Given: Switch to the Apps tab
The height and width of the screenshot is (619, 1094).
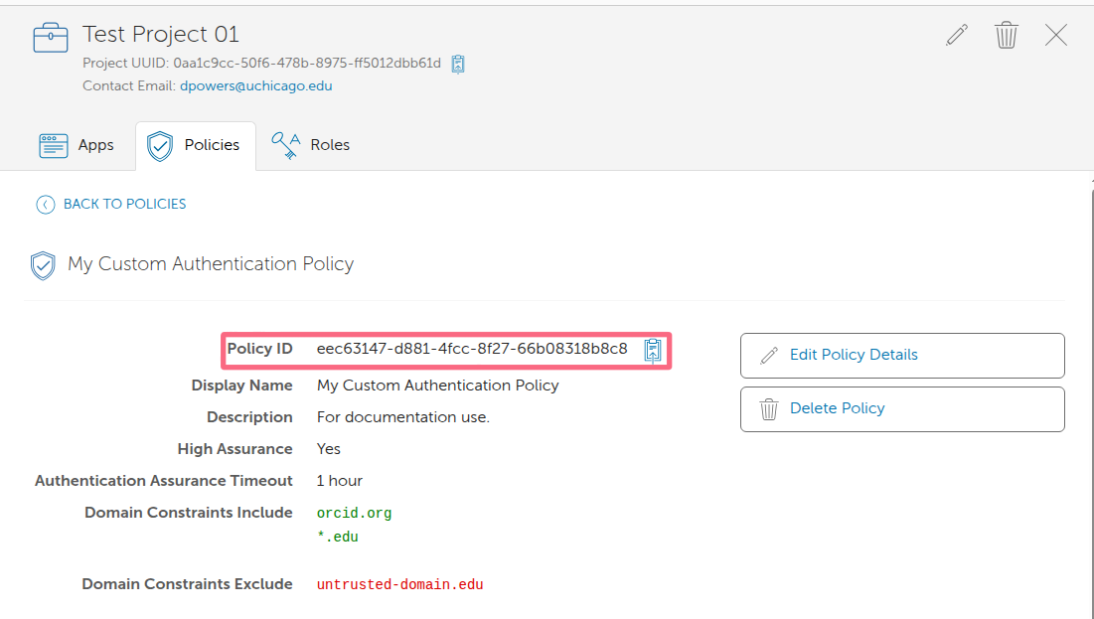Looking at the screenshot, I should click(x=95, y=144).
